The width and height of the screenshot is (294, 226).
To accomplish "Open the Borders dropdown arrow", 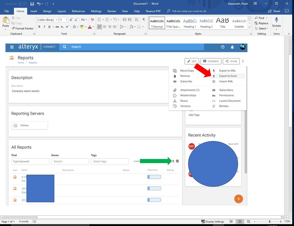I will [x=143, y=27].
